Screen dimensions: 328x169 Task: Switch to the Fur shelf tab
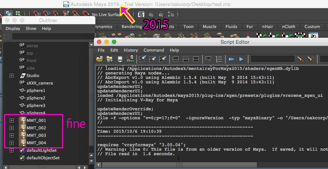[x=250, y=27]
